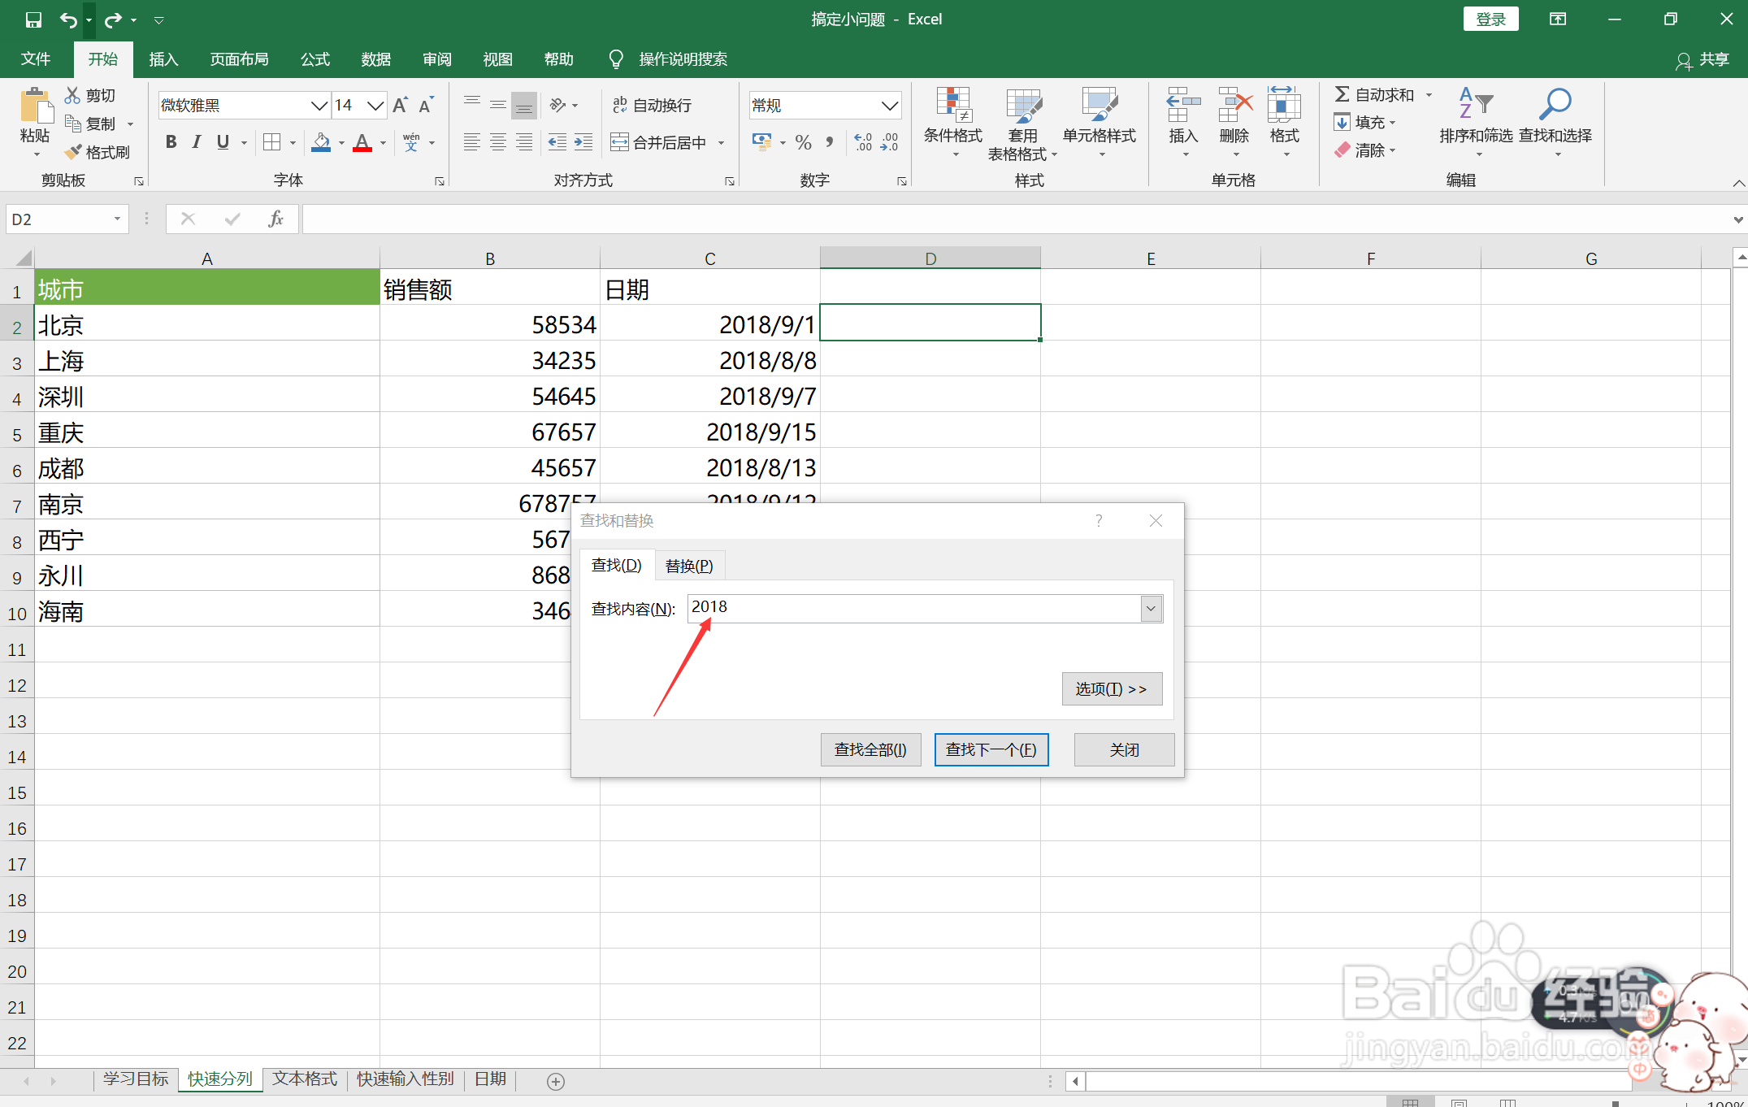Toggle Italic formatting
This screenshot has height=1107, width=1748.
(x=197, y=143)
